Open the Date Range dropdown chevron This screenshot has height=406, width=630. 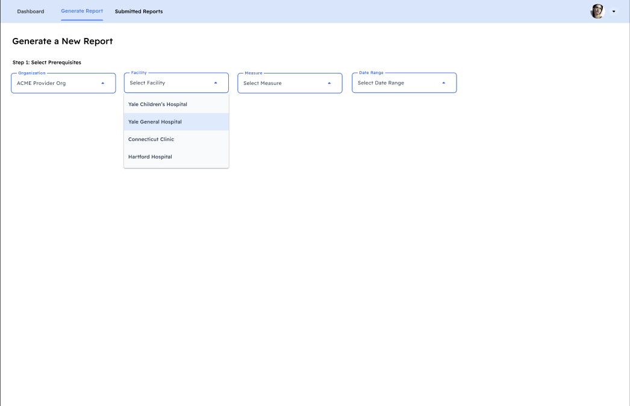(x=444, y=83)
